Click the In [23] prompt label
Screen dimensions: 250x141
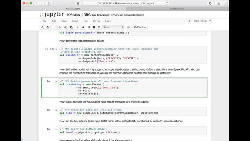point(51,49)
